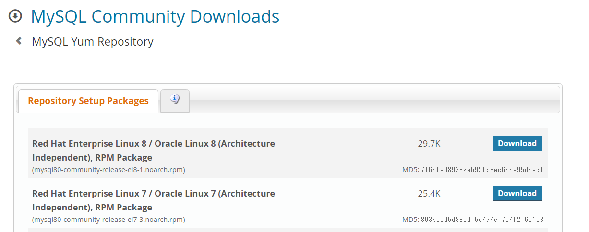Viewport: 589px width, 232px height.
Task: Click the MD5 hash starting with 893b55d5
Action: 482,220
